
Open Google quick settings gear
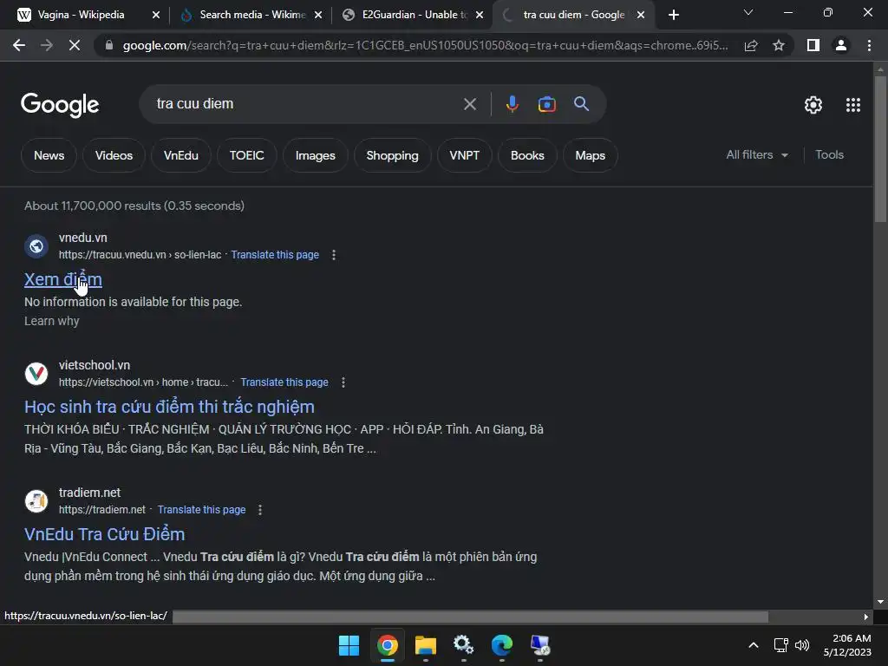point(813,105)
